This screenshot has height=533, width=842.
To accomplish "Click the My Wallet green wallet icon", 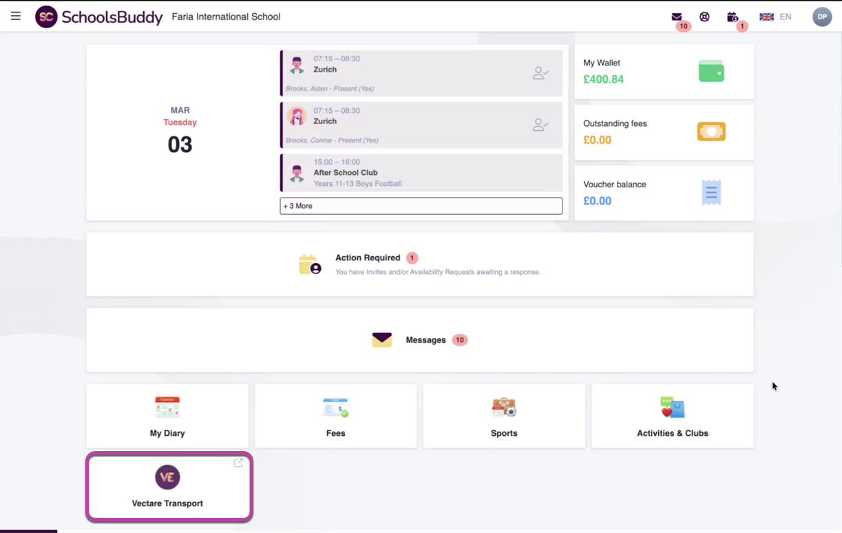I will [711, 70].
